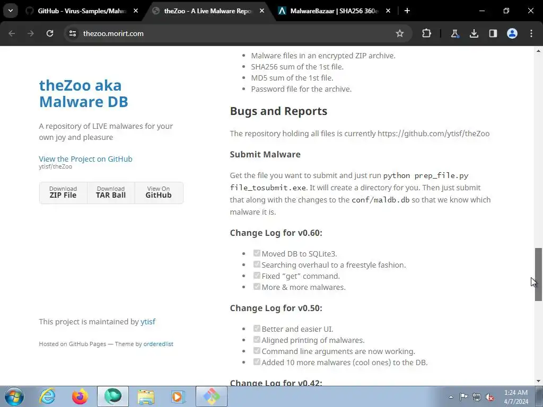Click the Change Log for v0.50 heading
The width and height of the screenshot is (543, 407).
point(276,308)
